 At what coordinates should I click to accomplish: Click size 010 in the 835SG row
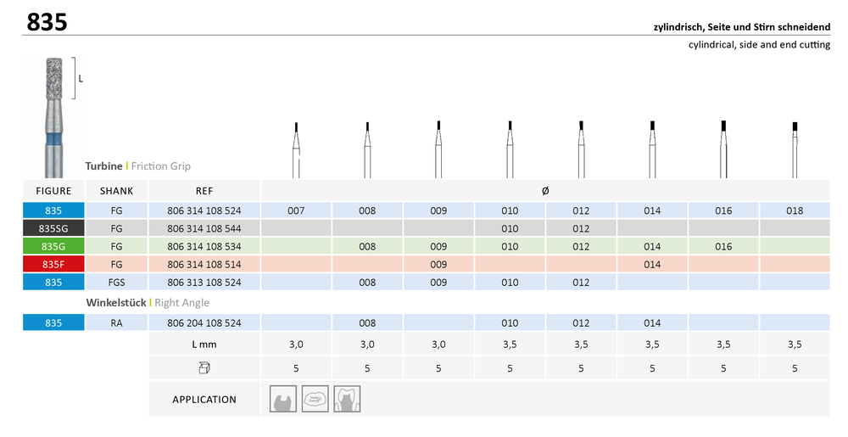(x=510, y=228)
